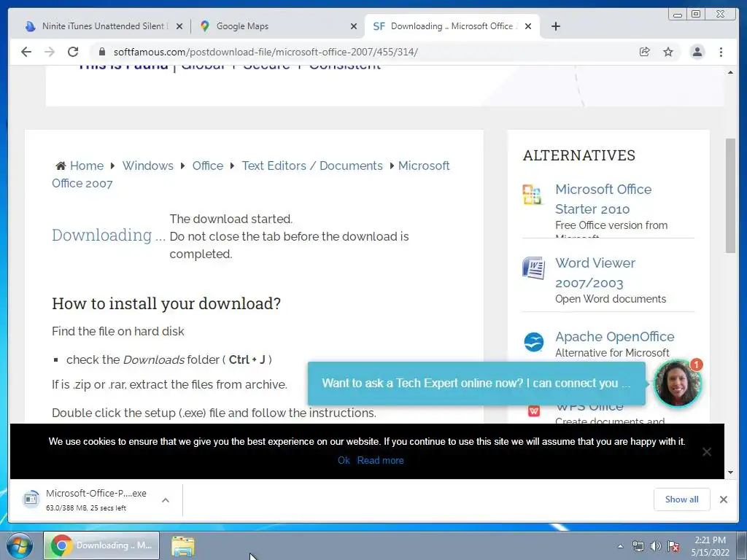Open the Windows Start menu

pyautogui.click(x=20, y=545)
